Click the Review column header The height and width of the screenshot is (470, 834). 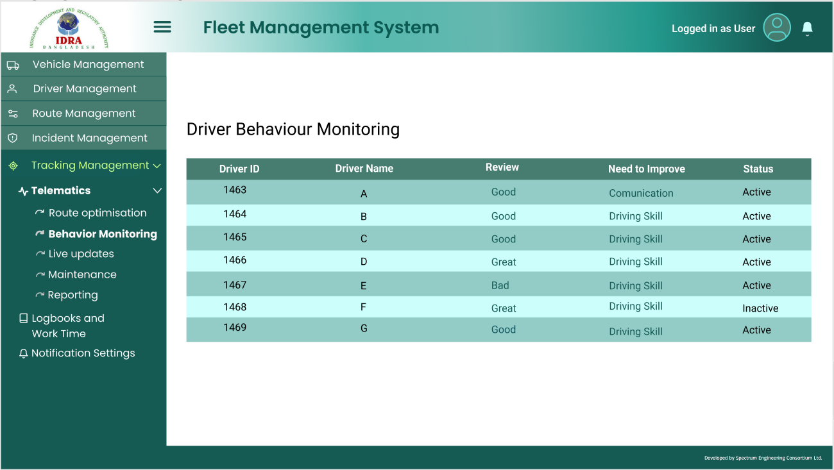tap(502, 167)
